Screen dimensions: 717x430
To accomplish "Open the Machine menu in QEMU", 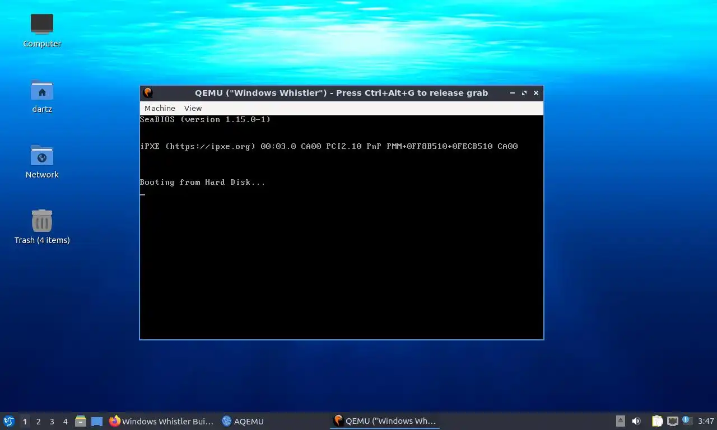I will [x=160, y=108].
